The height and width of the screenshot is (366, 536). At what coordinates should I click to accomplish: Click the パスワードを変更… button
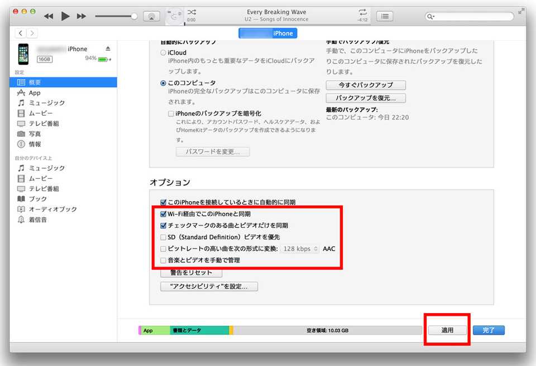tap(213, 152)
